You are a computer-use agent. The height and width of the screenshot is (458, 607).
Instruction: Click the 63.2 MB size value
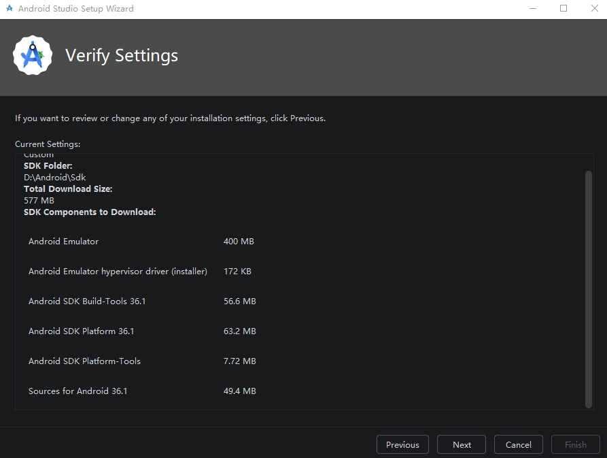point(240,331)
